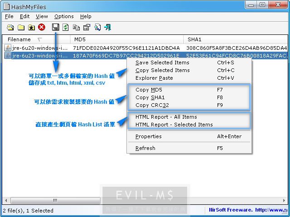
Task: Click the horizontal scrollbar thumb
Action: click(x=55, y=200)
